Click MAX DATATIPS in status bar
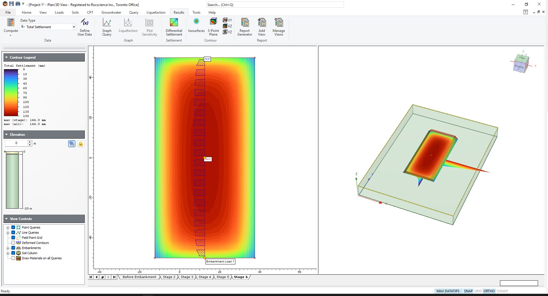The width and height of the screenshot is (548, 296). (448, 291)
